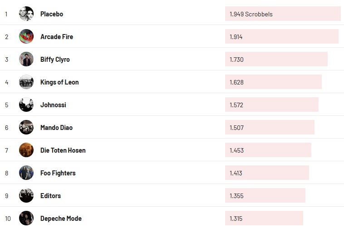Click Johnossi's 1.572 scrobble bar
344x229 pixels.
(271, 105)
